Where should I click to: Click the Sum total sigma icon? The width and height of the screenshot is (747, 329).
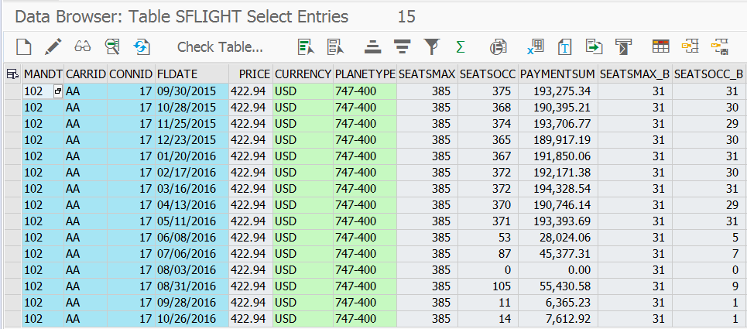[461, 47]
